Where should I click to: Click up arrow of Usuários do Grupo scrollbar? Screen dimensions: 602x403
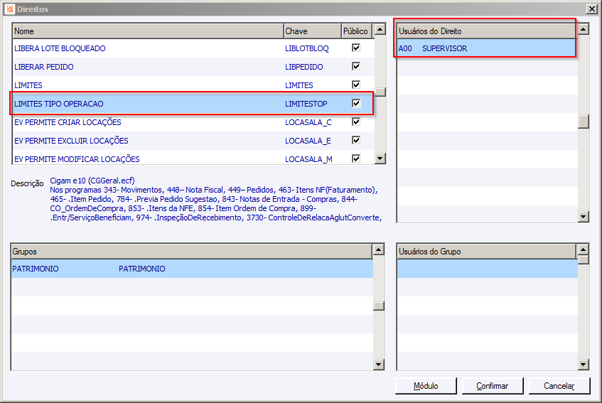point(584,249)
